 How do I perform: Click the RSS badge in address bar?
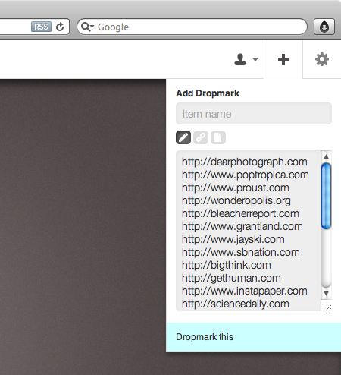click(41, 27)
